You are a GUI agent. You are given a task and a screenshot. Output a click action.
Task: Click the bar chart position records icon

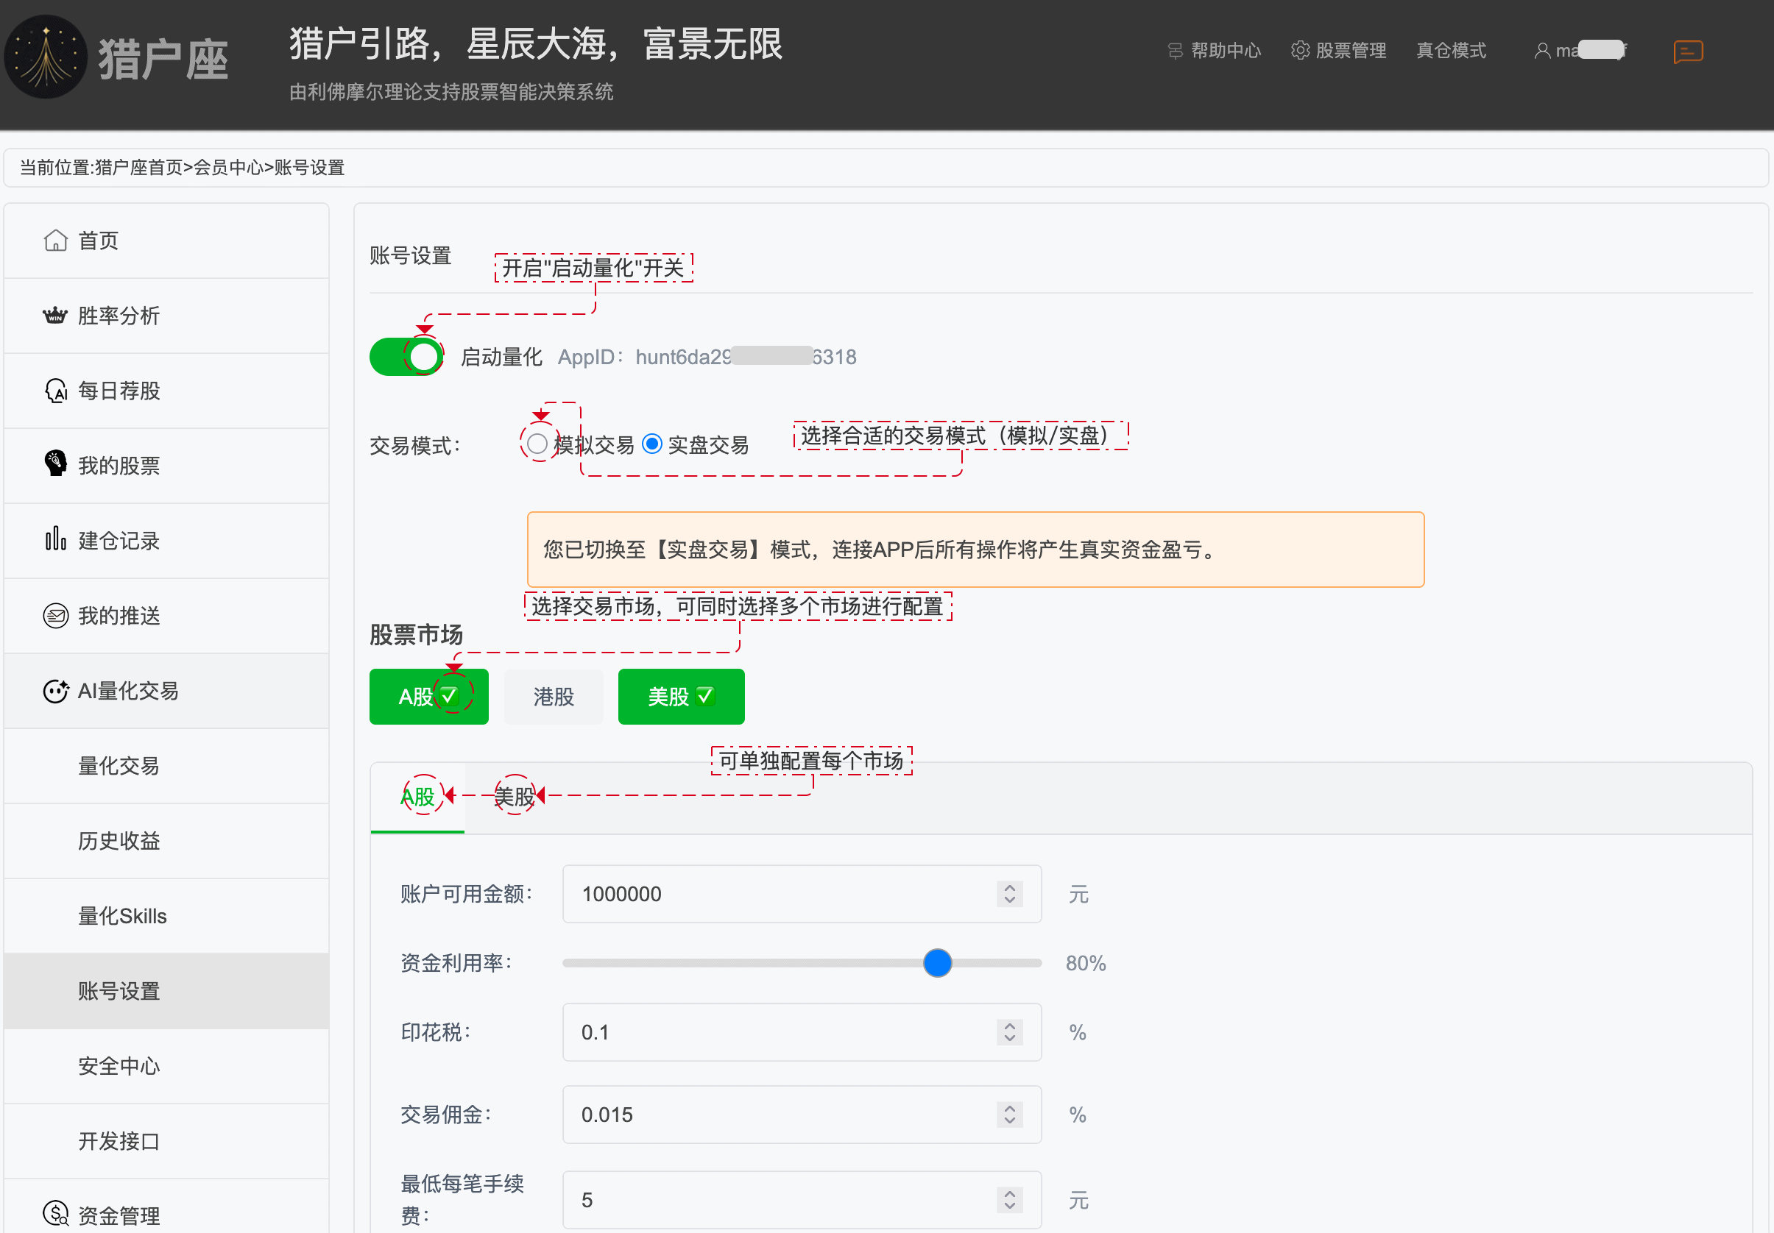click(x=56, y=538)
